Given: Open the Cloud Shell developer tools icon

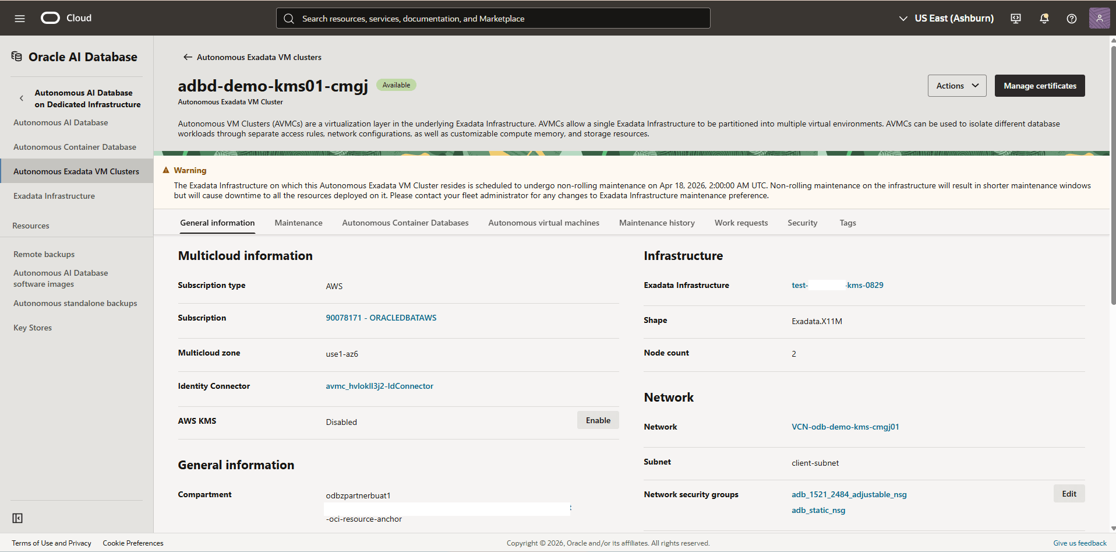Looking at the screenshot, I should click(x=1016, y=19).
